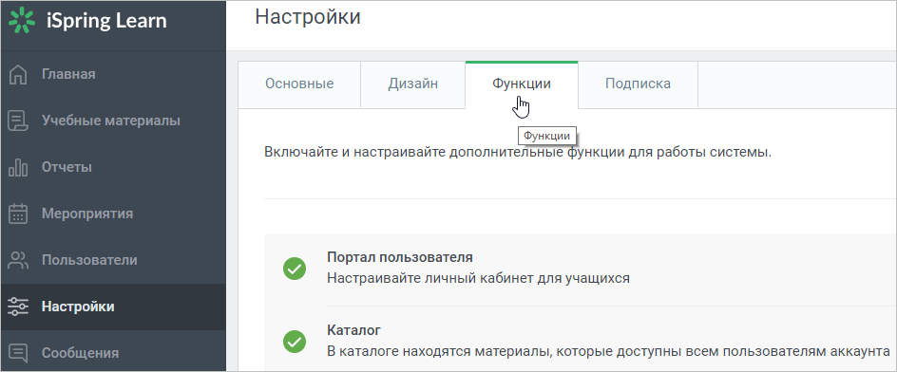897x372 pixels.
Task: Select the Функции tab
Action: 522,84
